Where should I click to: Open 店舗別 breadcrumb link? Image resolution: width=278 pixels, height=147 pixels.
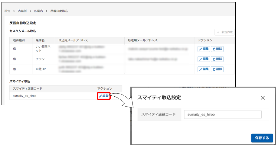(22, 11)
